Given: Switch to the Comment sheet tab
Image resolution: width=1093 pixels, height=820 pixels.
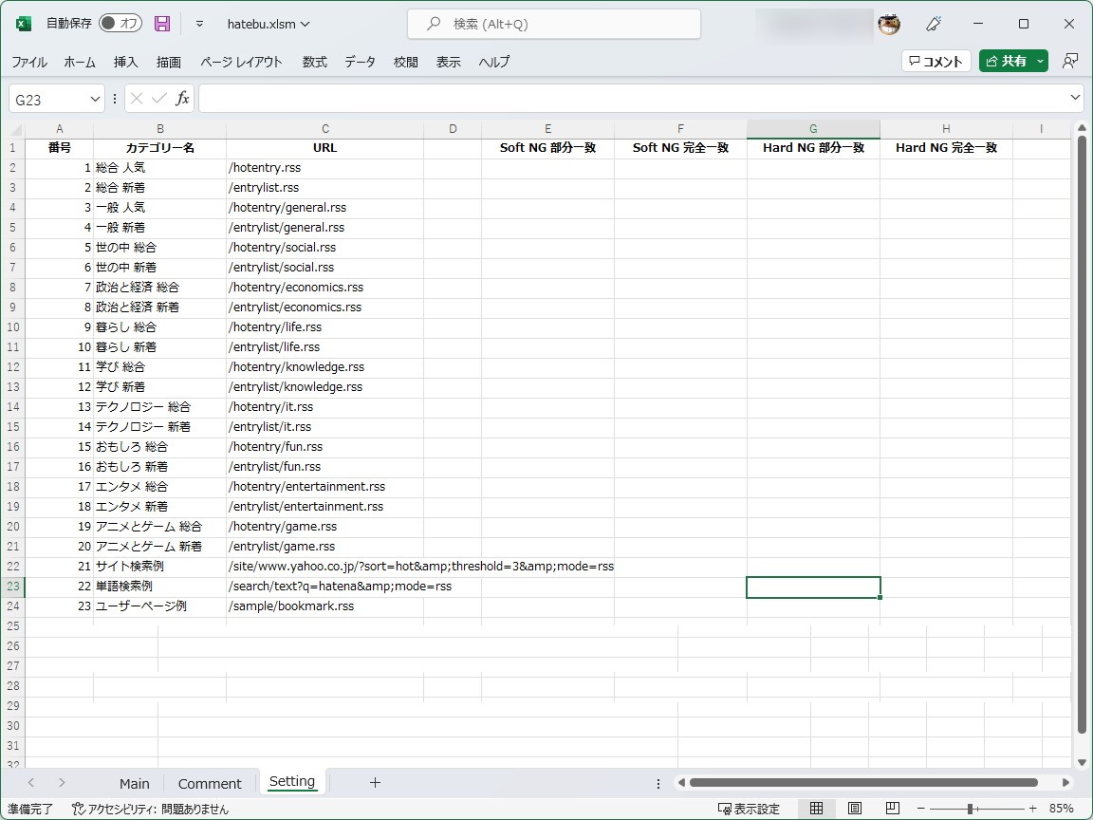Looking at the screenshot, I should pos(210,784).
